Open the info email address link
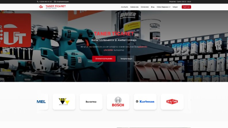 coord(62,2)
